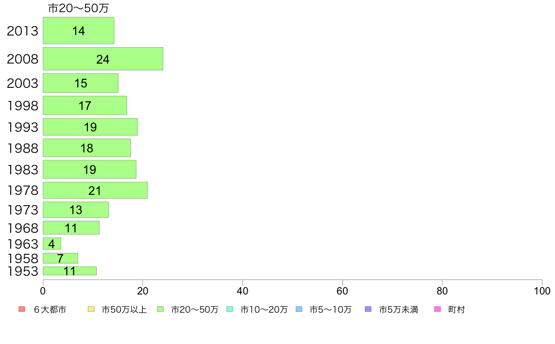Click the yellow 市50万以上 legend swatch
This screenshot has width=555, height=344.
pos(91,309)
